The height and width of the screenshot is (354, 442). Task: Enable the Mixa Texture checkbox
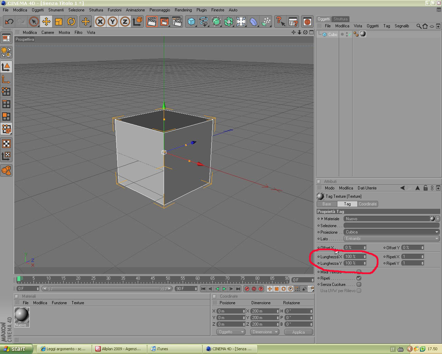pyautogui.click(x=359, y=272)
